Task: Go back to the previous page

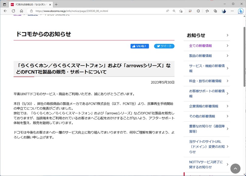Action: pos(5,11)
